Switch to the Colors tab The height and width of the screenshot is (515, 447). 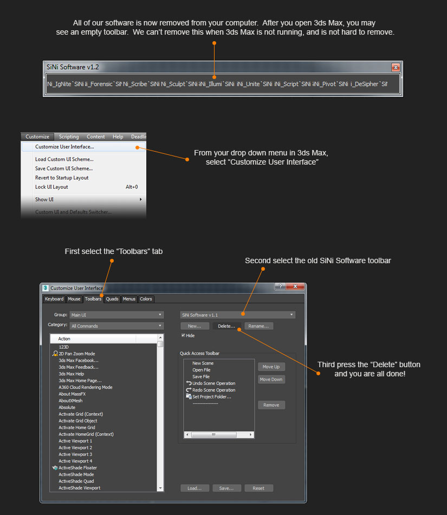[x=146, y=299]
